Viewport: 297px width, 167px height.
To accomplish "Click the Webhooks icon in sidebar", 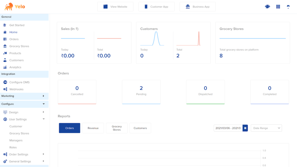I will (5, 89).
